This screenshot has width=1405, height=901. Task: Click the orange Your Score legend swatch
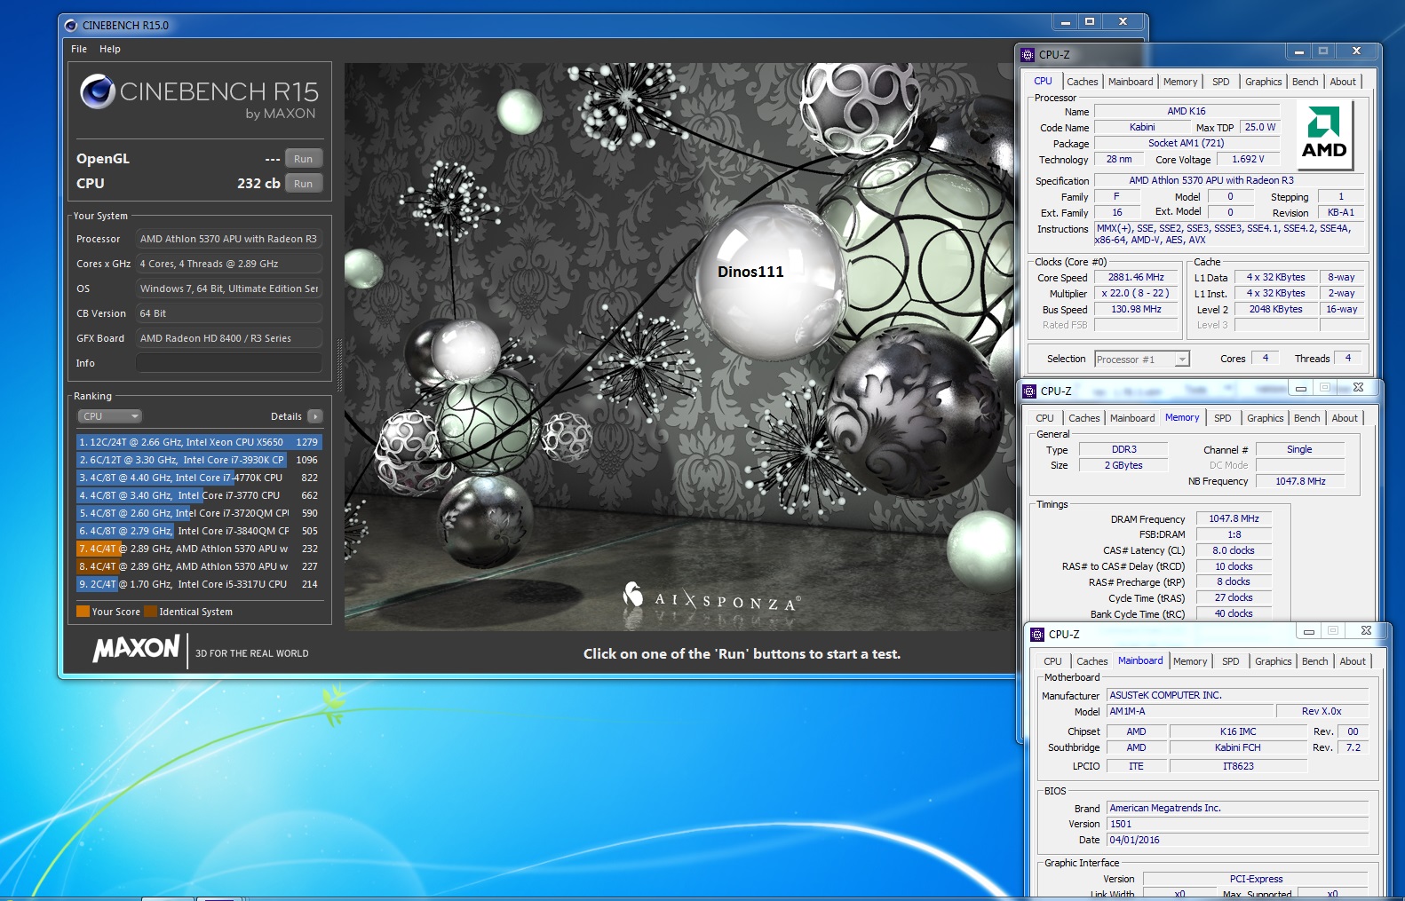83,612
